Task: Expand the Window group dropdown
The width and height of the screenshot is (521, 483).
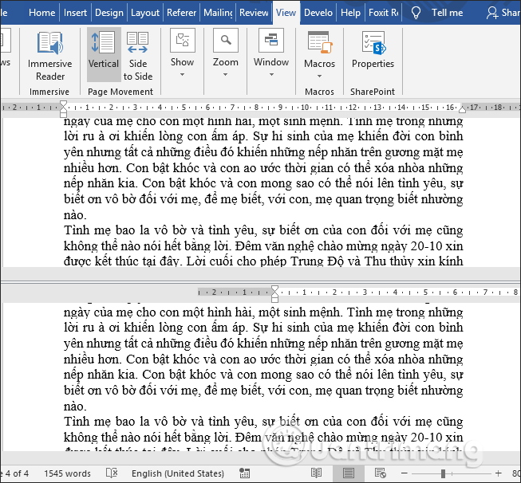Action: (271, 53)
